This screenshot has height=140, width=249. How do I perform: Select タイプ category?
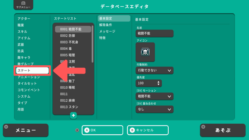pyautogui.click(x=22, y=103)
